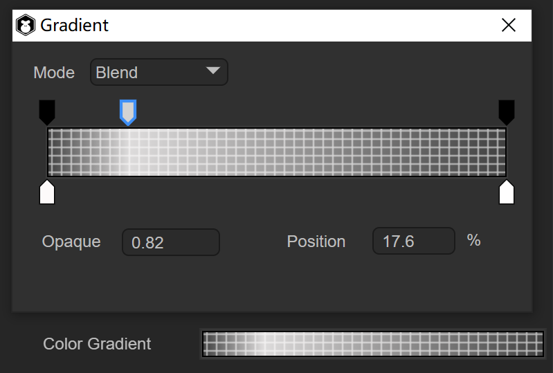The height and width of the screenshot is (373, 553).
Task: Select the bottom-left white color stop
Action: tap(47, 192)
